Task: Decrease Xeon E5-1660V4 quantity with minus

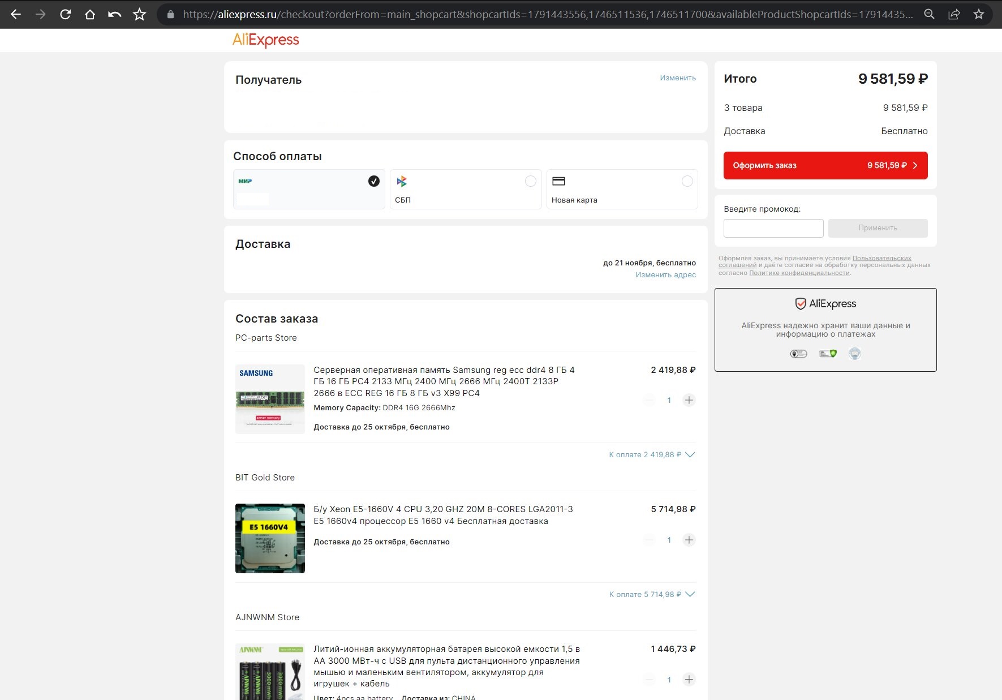Action: pos(650,540)
